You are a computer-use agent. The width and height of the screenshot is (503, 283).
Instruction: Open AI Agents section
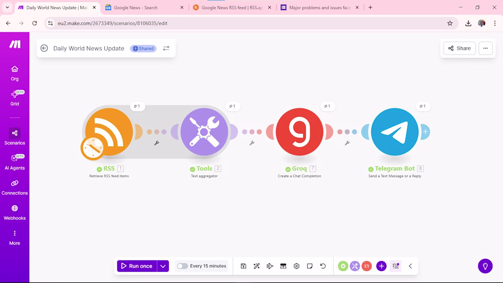(x=15, y=162)
